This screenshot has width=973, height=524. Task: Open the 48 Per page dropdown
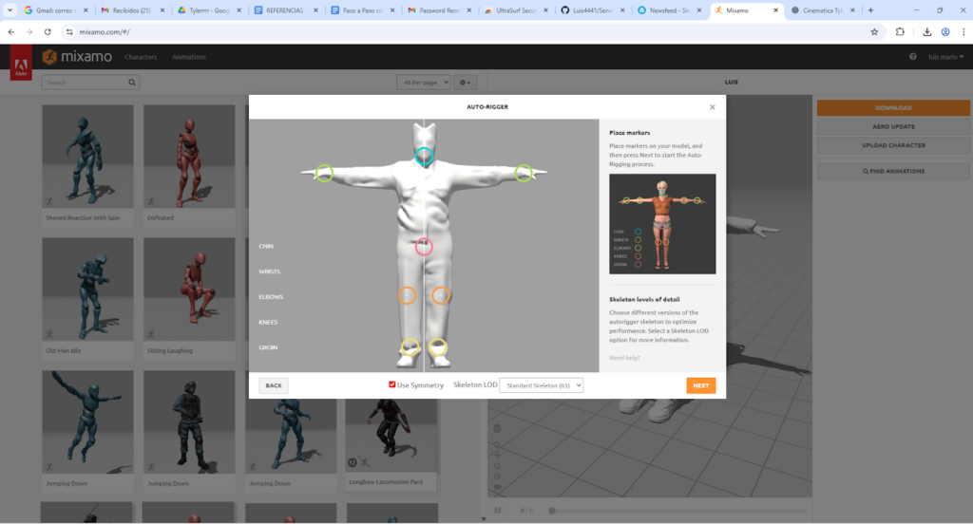(x=424, y=83)
